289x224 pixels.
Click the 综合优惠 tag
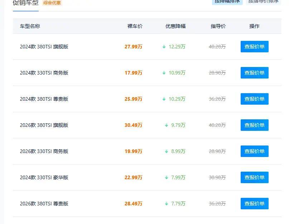pos(52,3)
